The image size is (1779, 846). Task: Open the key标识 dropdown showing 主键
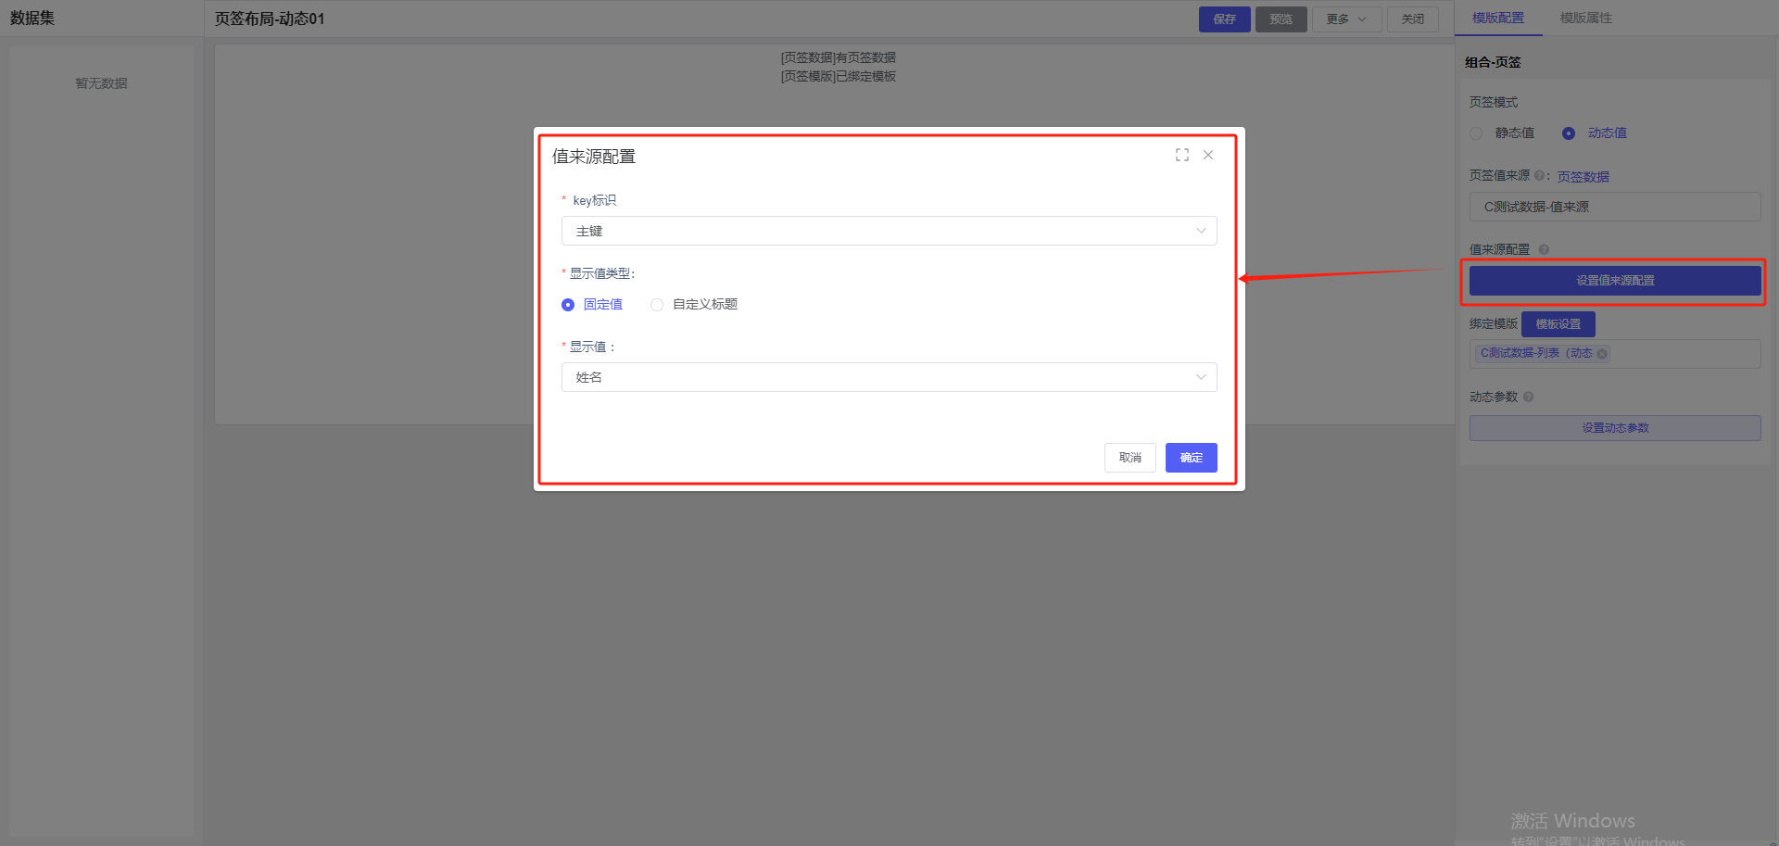[x=889, y=231]
